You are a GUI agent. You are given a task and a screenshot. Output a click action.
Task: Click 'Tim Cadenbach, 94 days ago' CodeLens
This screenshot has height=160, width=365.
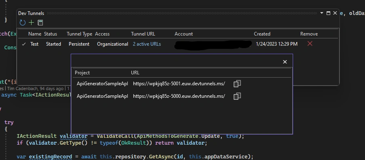coord(36,88)
